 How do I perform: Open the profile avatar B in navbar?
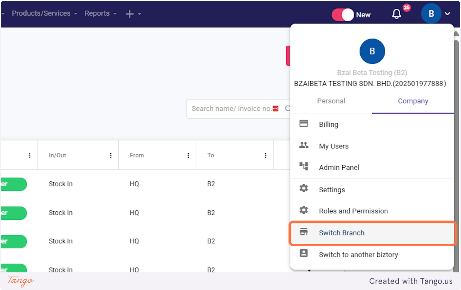(431, 14)
